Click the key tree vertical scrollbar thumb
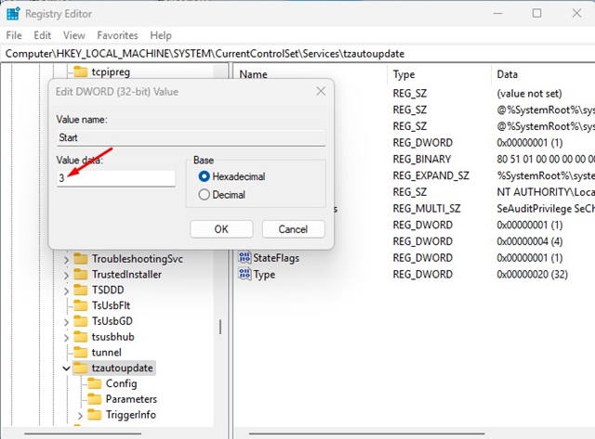 tap(220, 328)
